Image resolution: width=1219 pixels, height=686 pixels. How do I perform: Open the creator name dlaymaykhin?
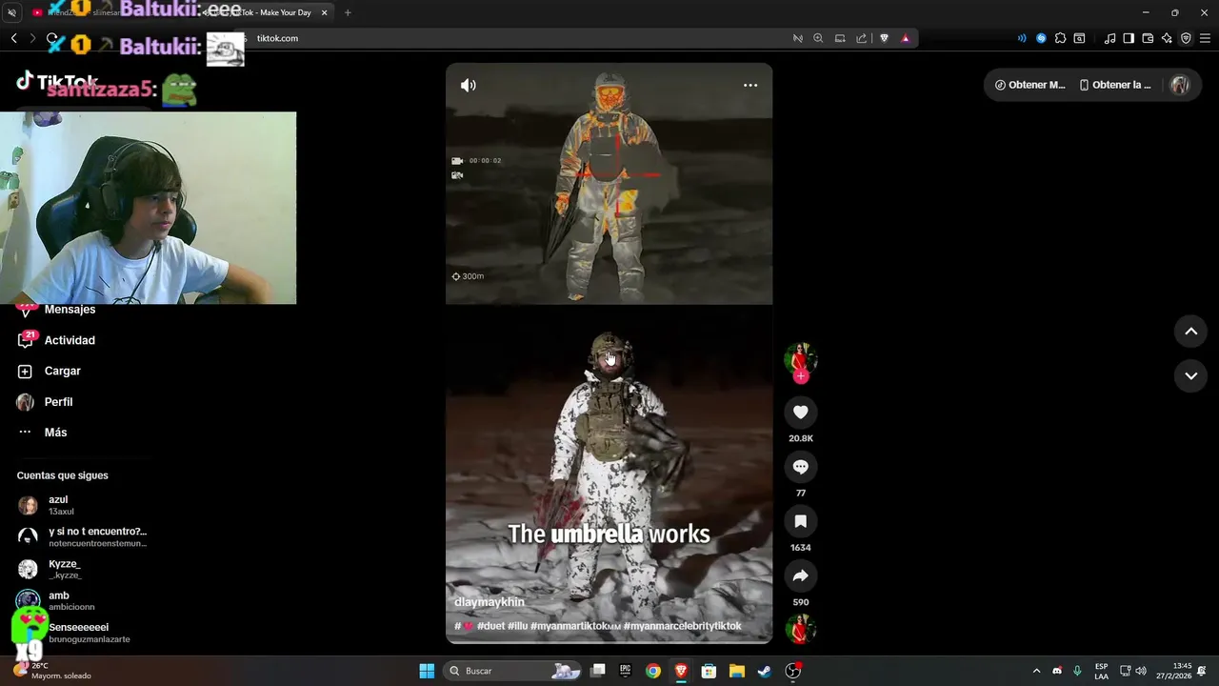pos(490,602)
